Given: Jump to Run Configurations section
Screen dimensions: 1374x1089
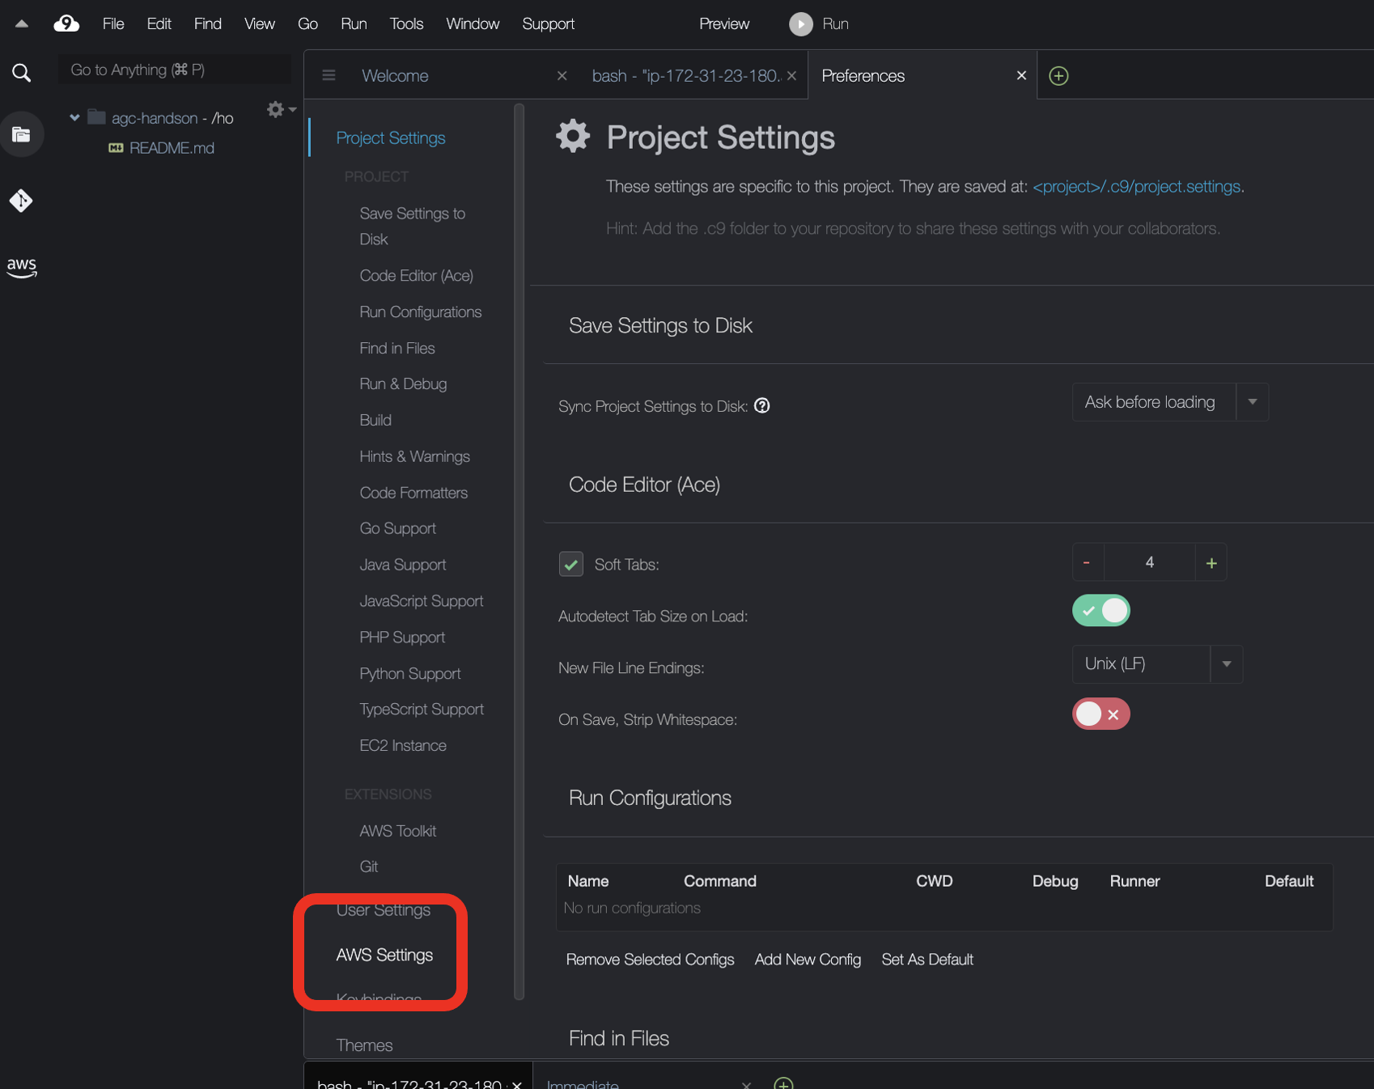Looking at the screenshot, I should click(x=420, y=312).
